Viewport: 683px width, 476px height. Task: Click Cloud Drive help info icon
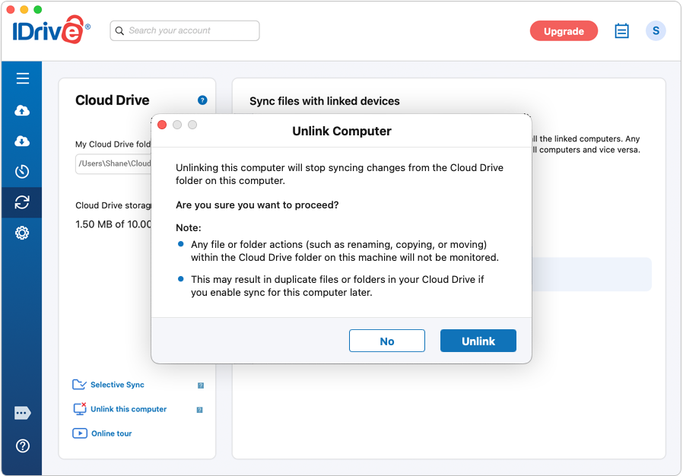pyautogui.click(x=202, y=100)
